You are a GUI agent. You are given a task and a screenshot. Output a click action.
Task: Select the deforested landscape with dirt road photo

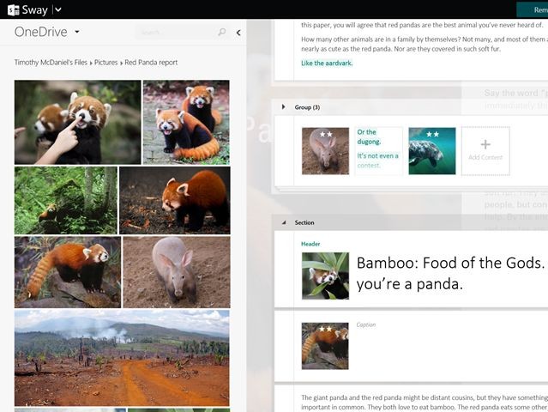pyautogui.click(x=122, y=357)
